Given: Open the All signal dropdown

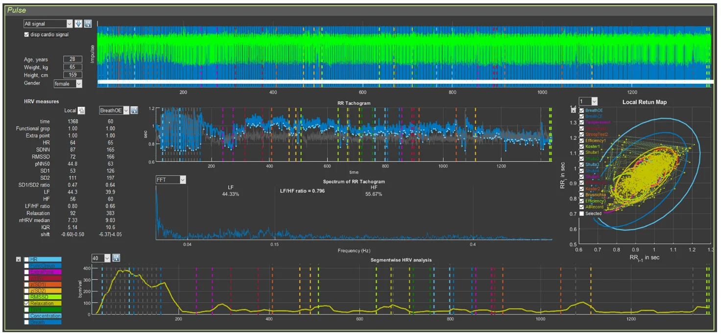Looking at the screenshot, I should coord(69,24).
